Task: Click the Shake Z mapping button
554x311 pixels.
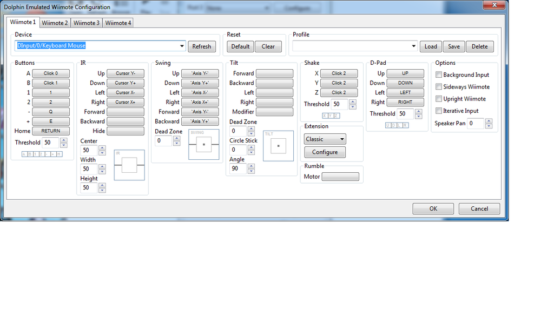Action: (339, 92)
